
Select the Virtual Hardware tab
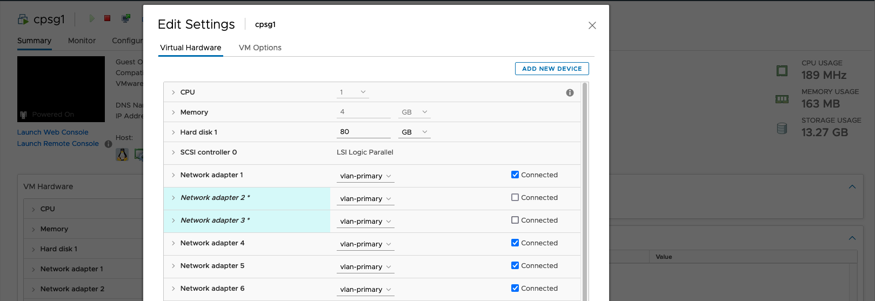(x=190, y=48)
